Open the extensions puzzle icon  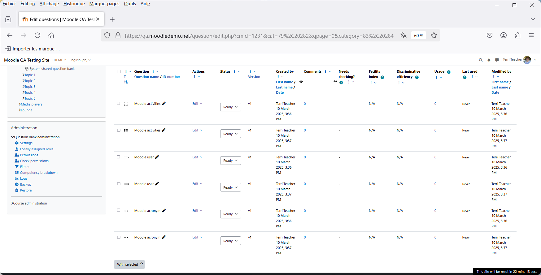[x=517, y=35]
